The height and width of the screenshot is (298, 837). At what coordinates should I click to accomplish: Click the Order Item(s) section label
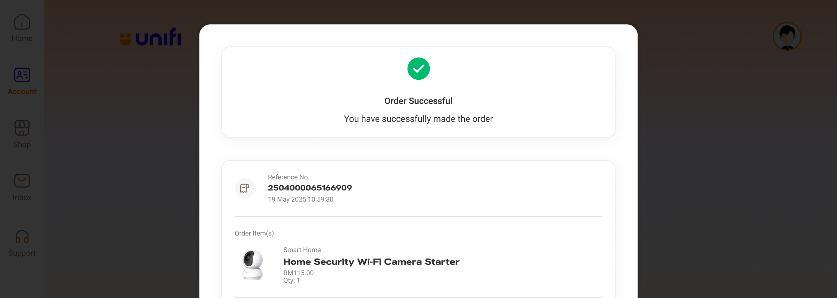click(x=254, y=233)
